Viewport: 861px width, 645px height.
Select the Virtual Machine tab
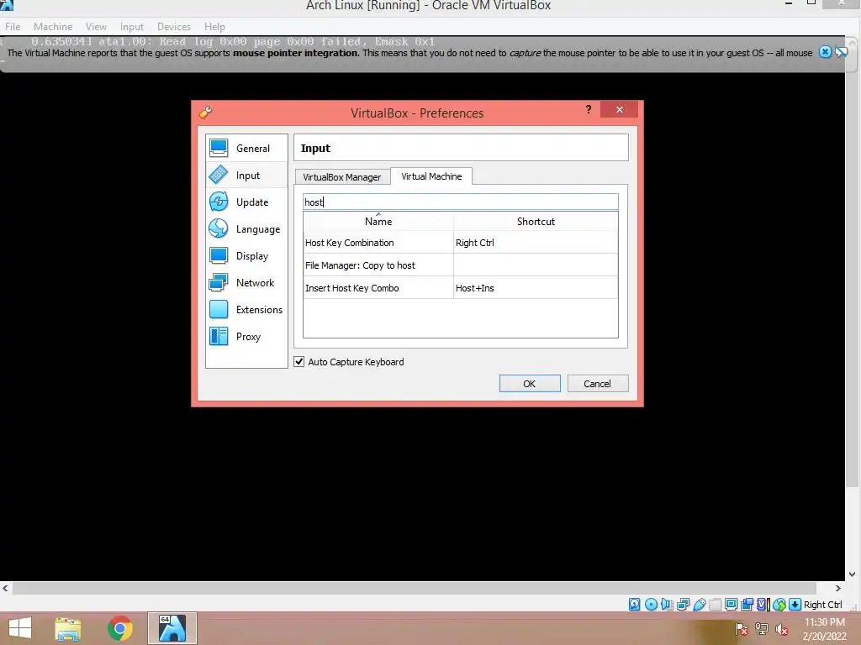(431, 176)
